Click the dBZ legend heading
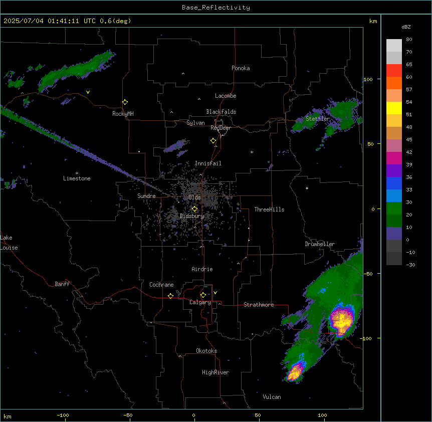The height and width of the screenshot is (422, 432). tap(406, 27)
